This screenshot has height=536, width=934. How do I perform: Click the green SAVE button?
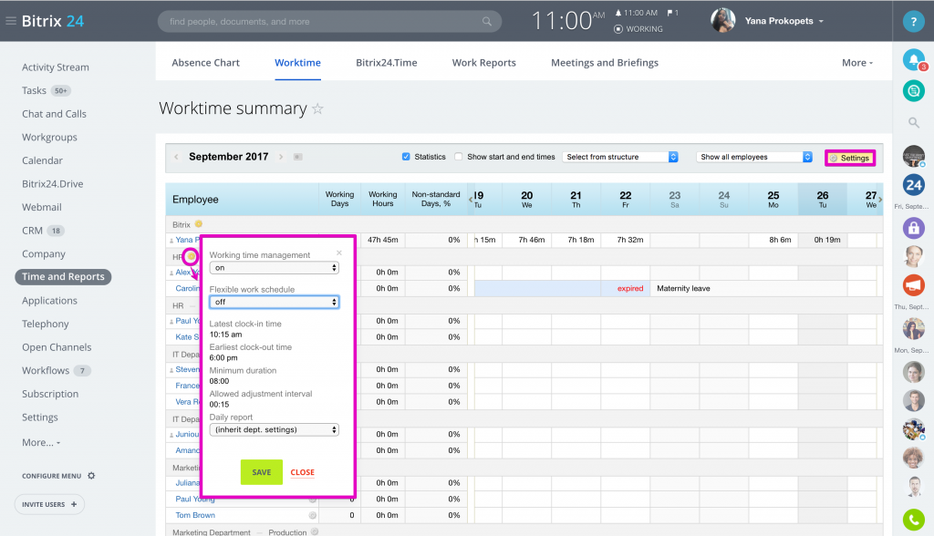click(262, 472)
